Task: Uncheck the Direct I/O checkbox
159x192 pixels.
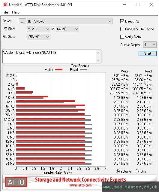Action: coord(122,21)
